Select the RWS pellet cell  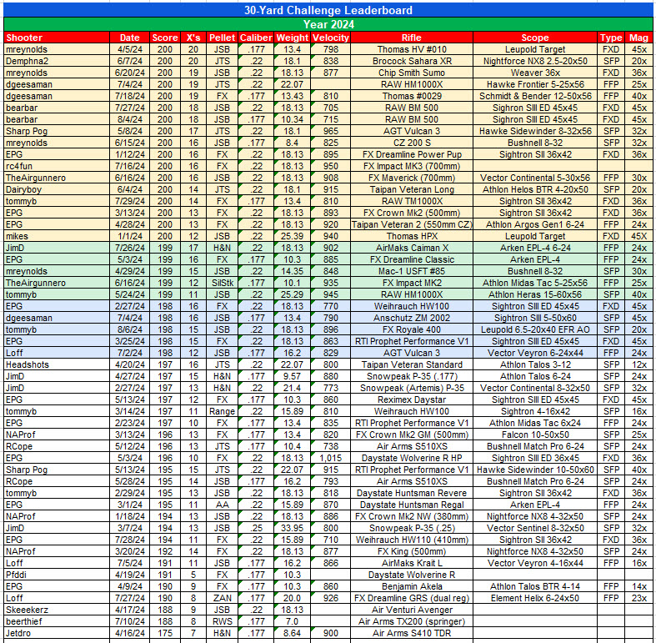(x=223, y=621)
